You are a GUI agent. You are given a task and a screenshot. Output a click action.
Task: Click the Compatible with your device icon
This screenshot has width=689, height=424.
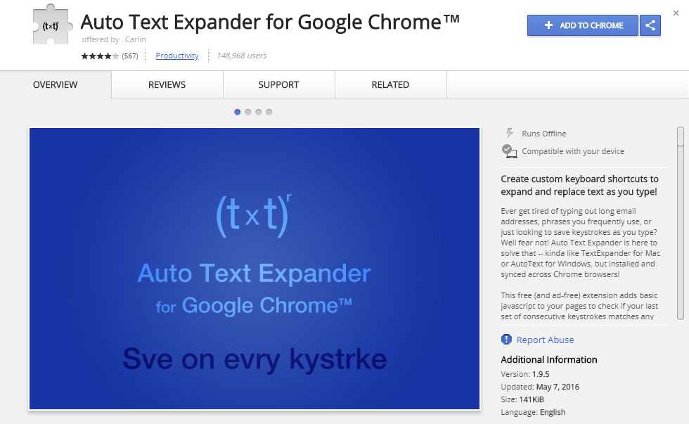[x=509, y=151]
